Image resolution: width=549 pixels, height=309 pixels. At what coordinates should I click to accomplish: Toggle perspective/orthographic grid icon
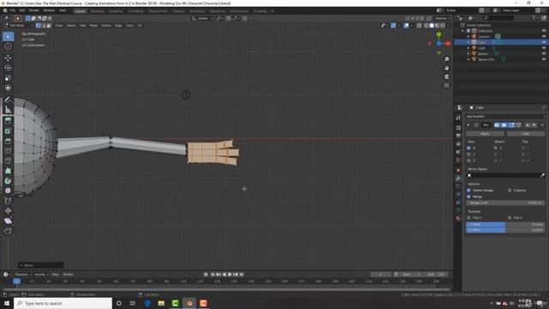pyautogui.click(x=447, y=86)
